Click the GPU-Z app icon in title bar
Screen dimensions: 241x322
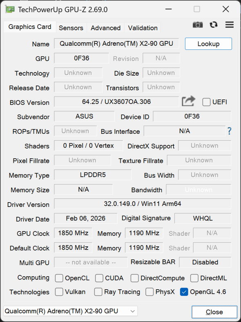10,9
